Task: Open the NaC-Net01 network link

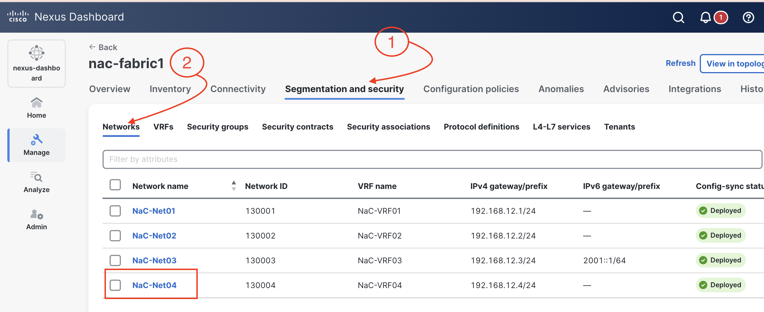Action: [x=154, y=211]
